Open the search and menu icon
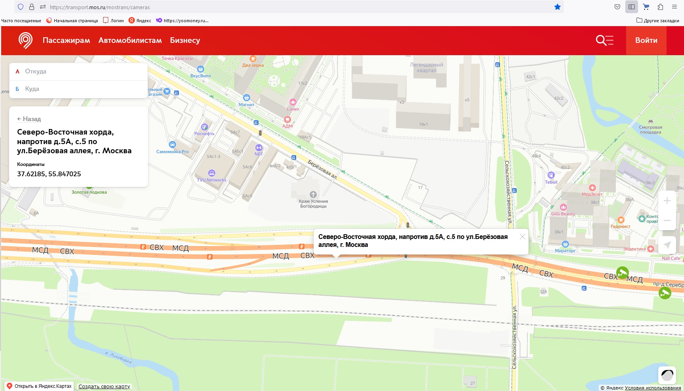The height and width of the screenshot is (391, 684). 605,40
